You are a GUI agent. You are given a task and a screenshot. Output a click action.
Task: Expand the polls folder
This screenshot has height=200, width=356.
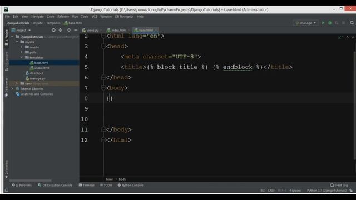22,52
